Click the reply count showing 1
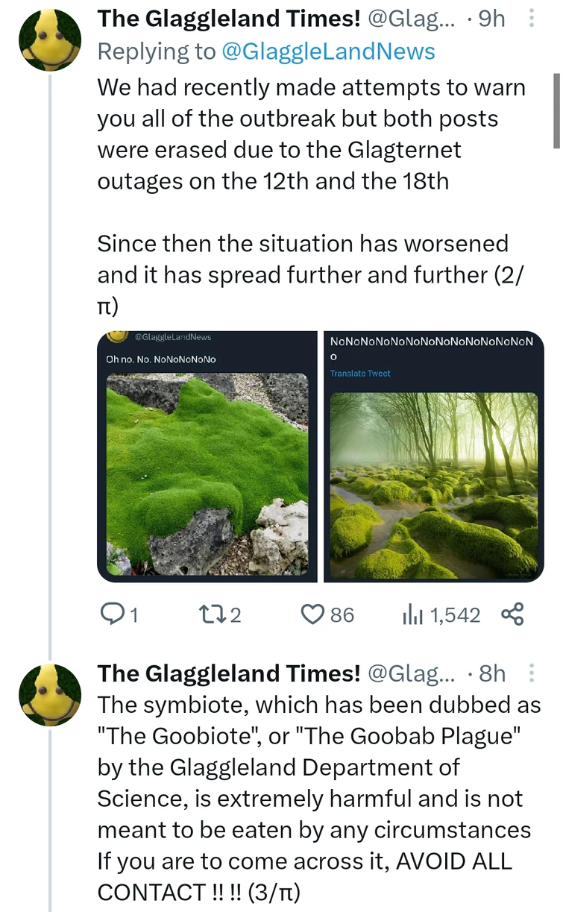 pos(134,614)
